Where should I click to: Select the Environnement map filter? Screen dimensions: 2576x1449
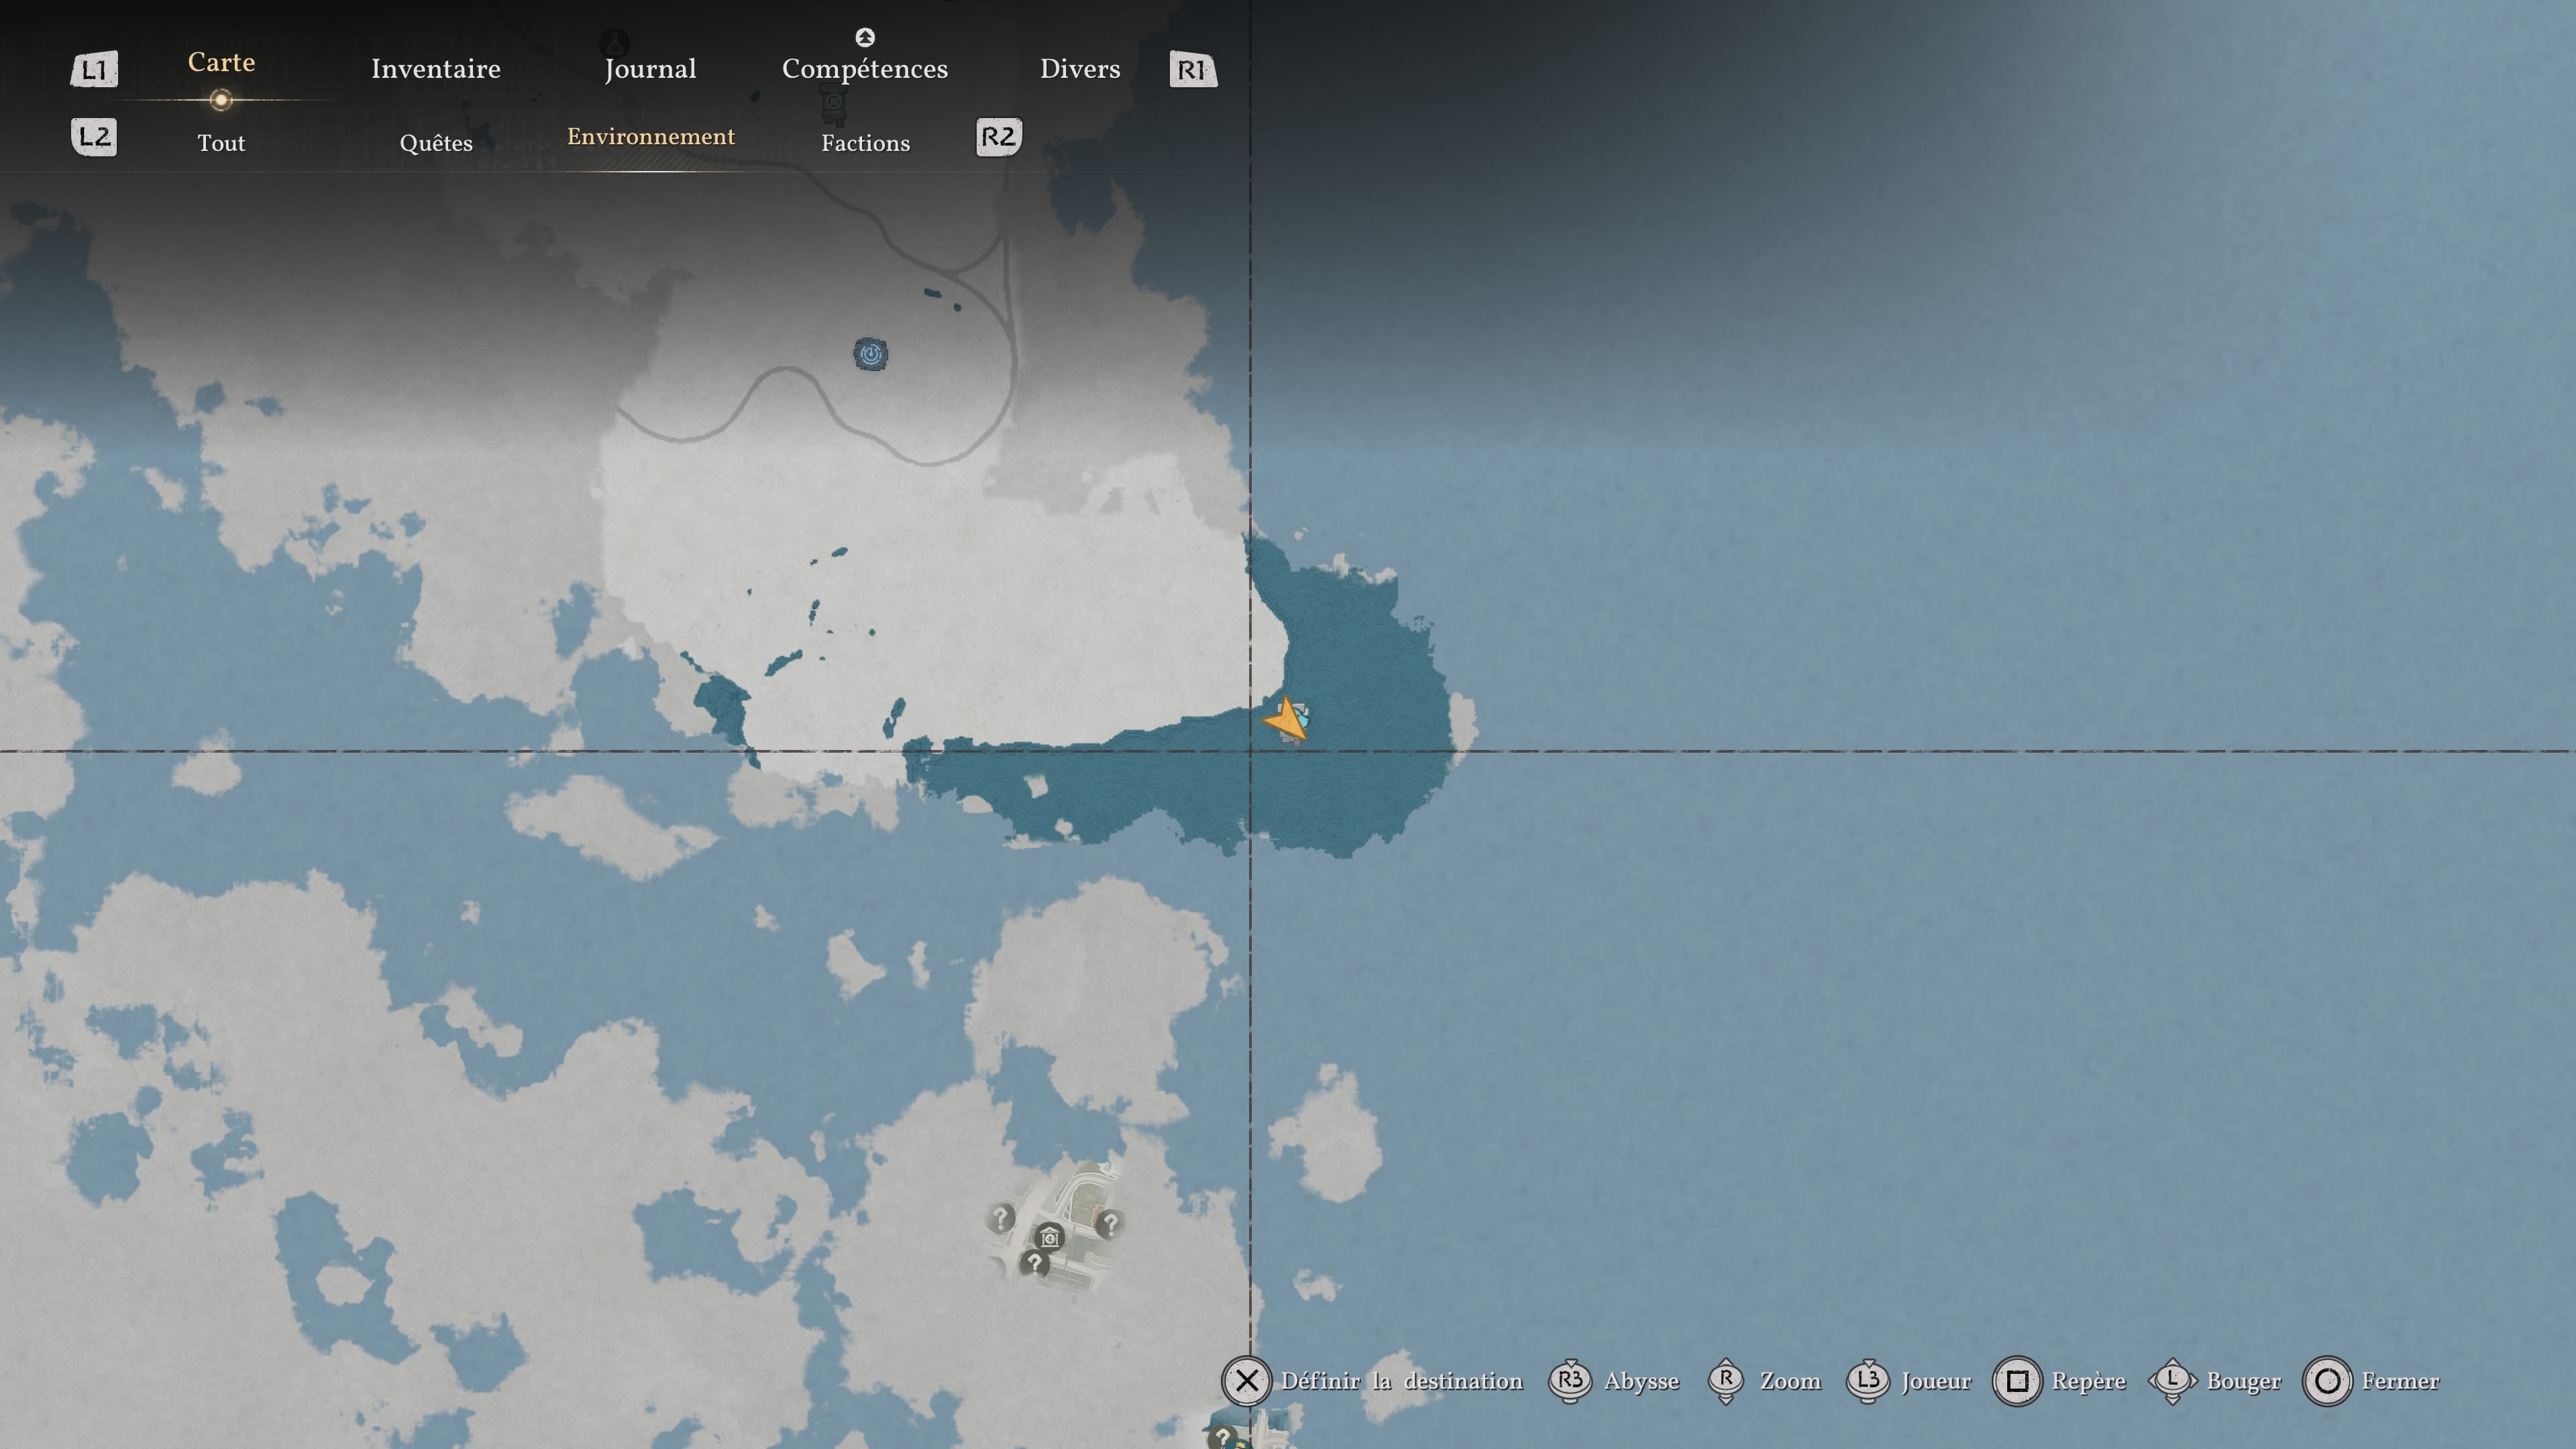pos(651,137)
